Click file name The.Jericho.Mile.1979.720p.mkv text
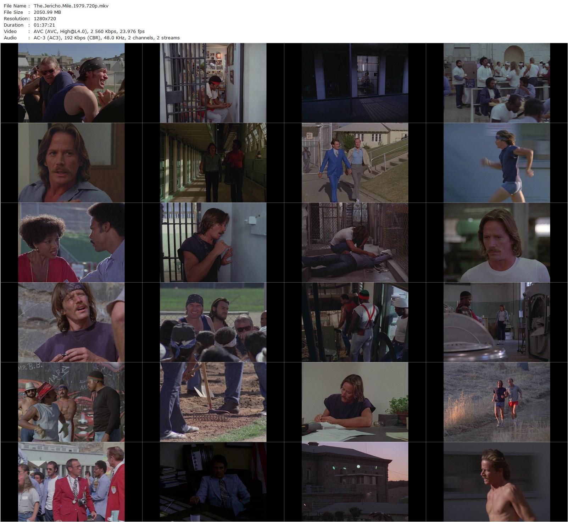Image resolution: width=568 pixels, height=522 pixels. coord(71,6)
